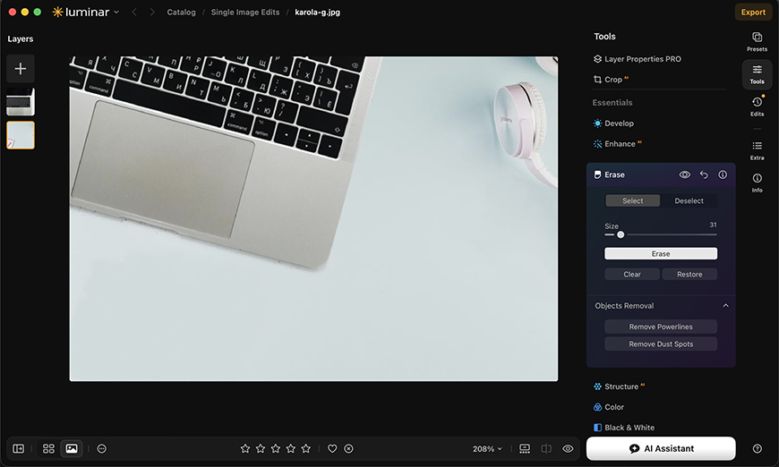
Task: Click the white Erase button
Action: click(661, 253)
